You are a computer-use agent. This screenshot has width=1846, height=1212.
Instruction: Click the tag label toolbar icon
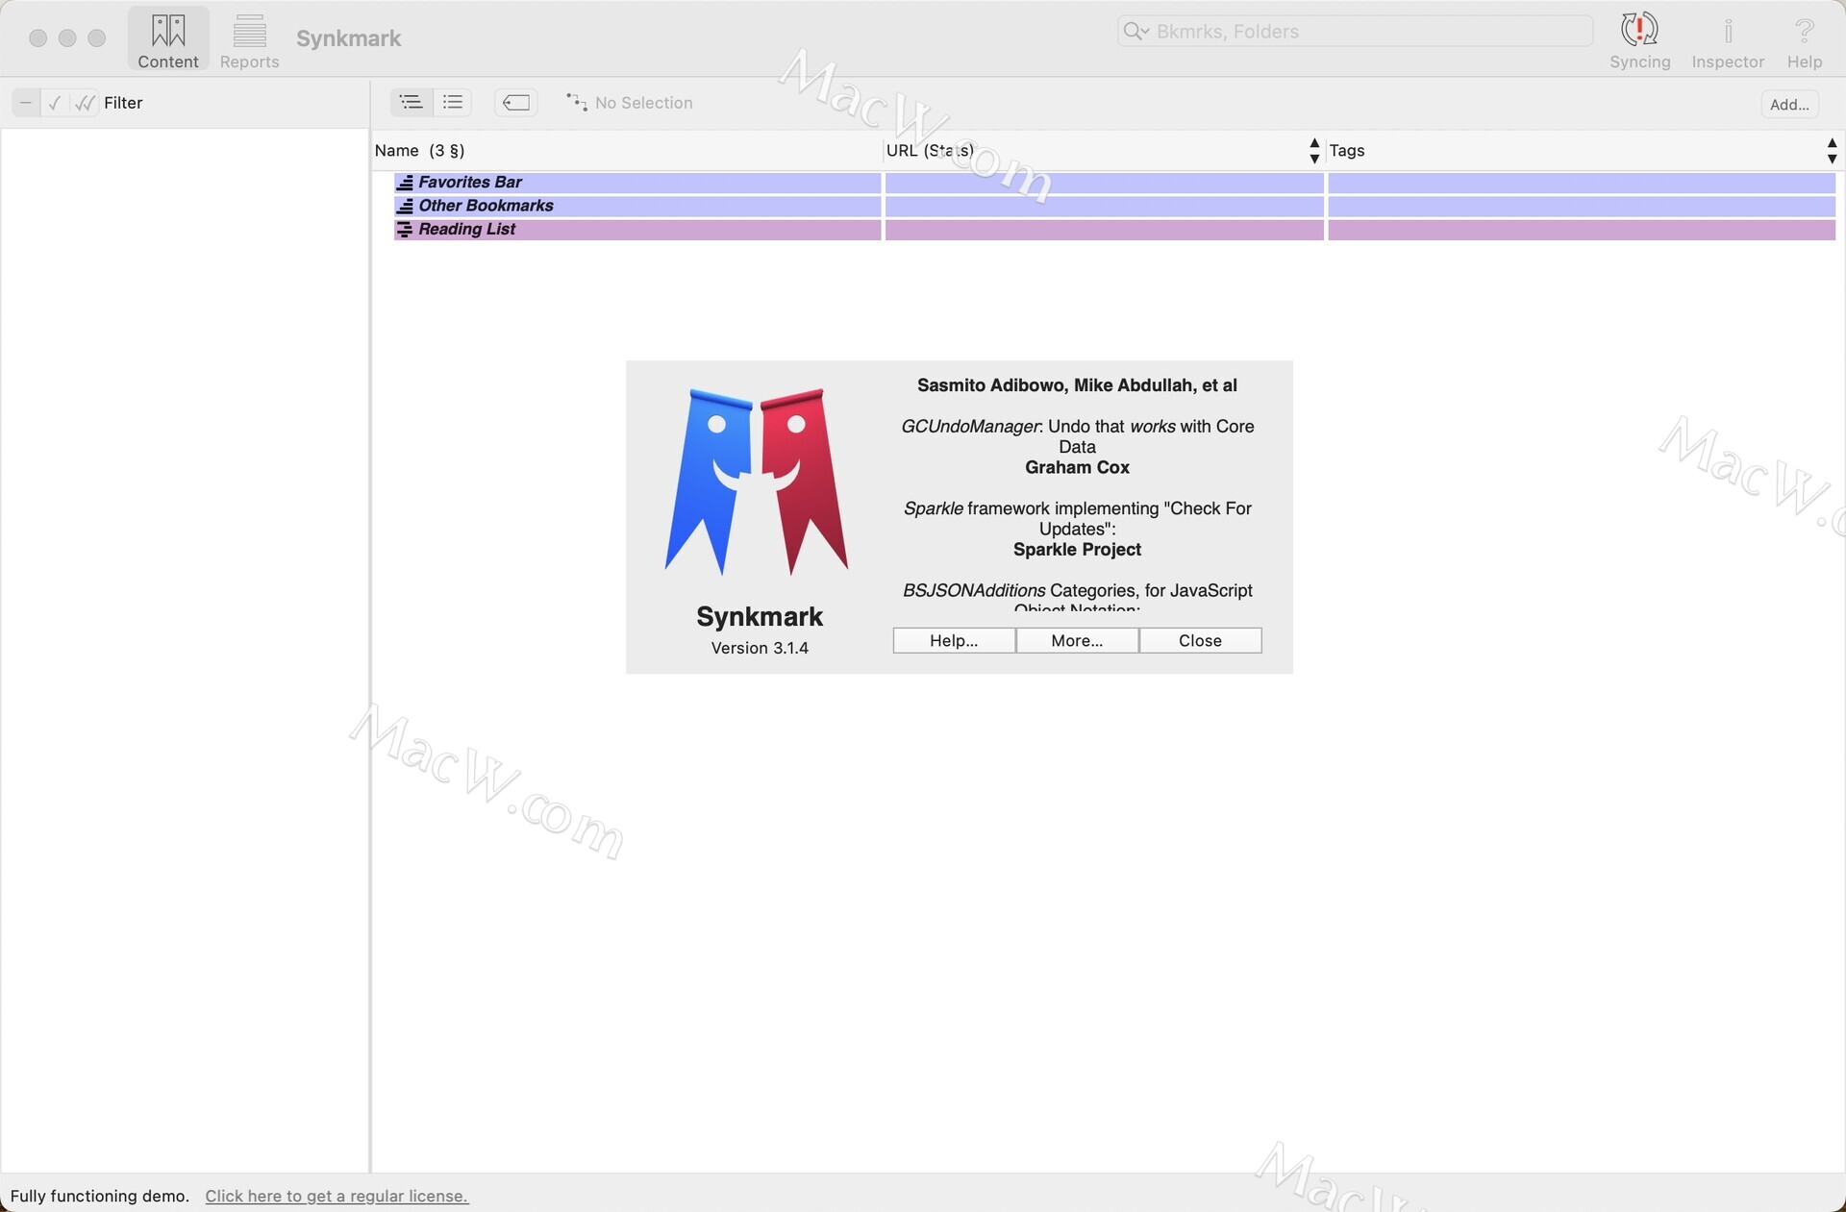coord(516,102)
